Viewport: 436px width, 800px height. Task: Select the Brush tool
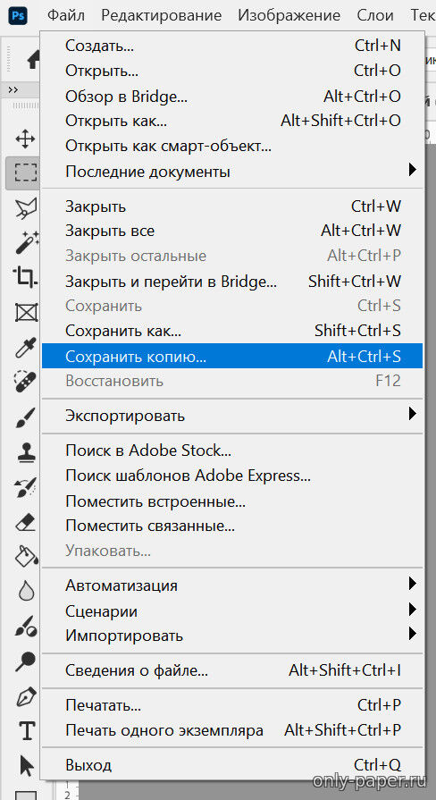[x=26, y=416]
